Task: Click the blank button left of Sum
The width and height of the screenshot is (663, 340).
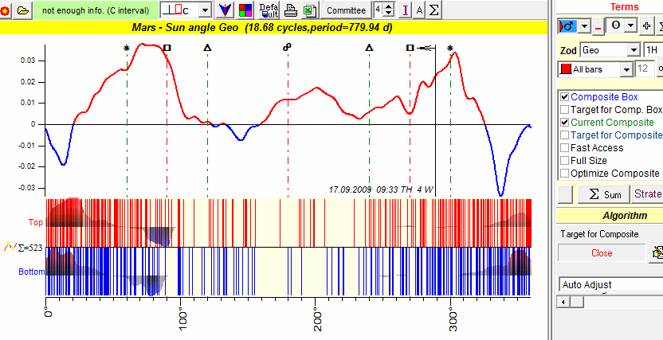Action: pos(566,194)
